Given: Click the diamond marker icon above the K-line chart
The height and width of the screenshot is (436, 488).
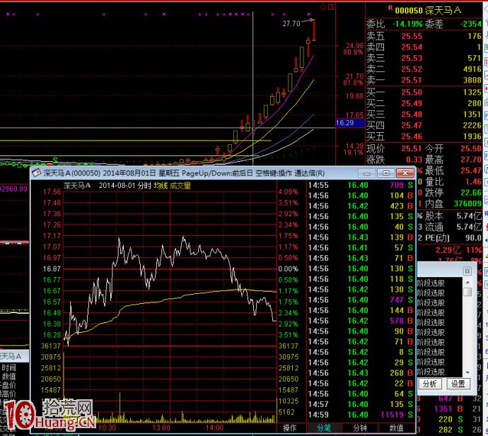Looking at the screenshot, I should click(323, 7).
